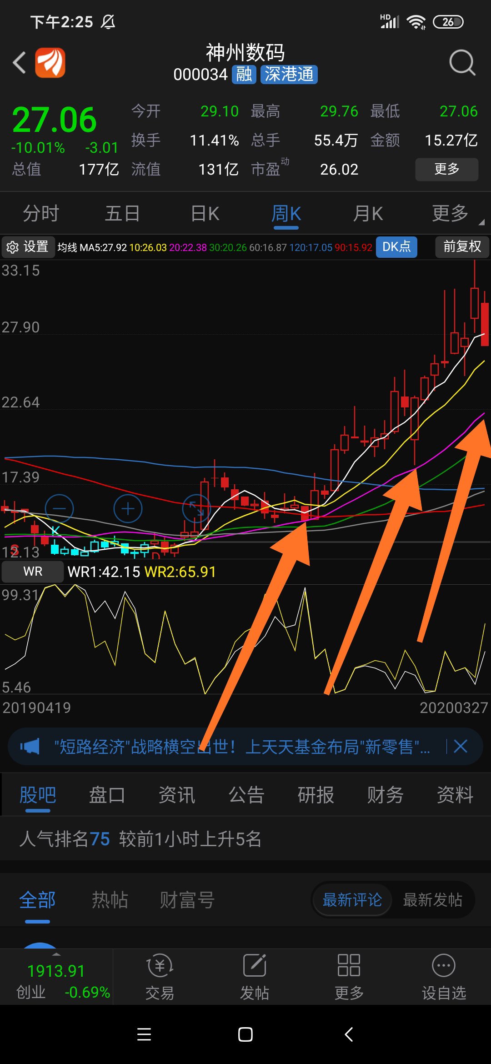The height and width of the screenshot is (1064, 491).
Task: Change the WR indicator selector
Action: point(33,572)
